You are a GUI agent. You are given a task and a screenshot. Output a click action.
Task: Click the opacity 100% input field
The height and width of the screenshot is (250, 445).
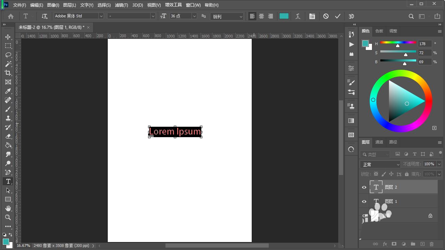click(429, 164)
